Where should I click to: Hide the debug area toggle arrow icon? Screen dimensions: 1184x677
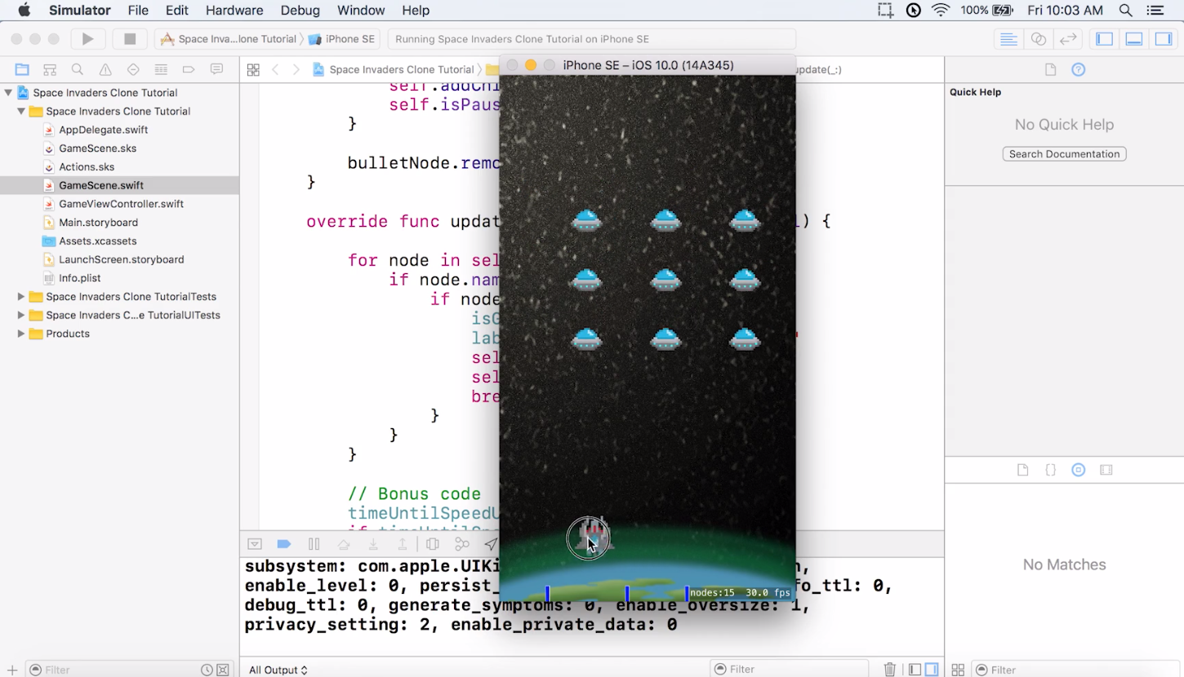(255, 544)
